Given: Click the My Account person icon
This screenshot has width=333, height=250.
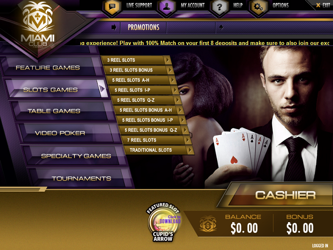Looking at the screenshot, I should coord(166,7).
